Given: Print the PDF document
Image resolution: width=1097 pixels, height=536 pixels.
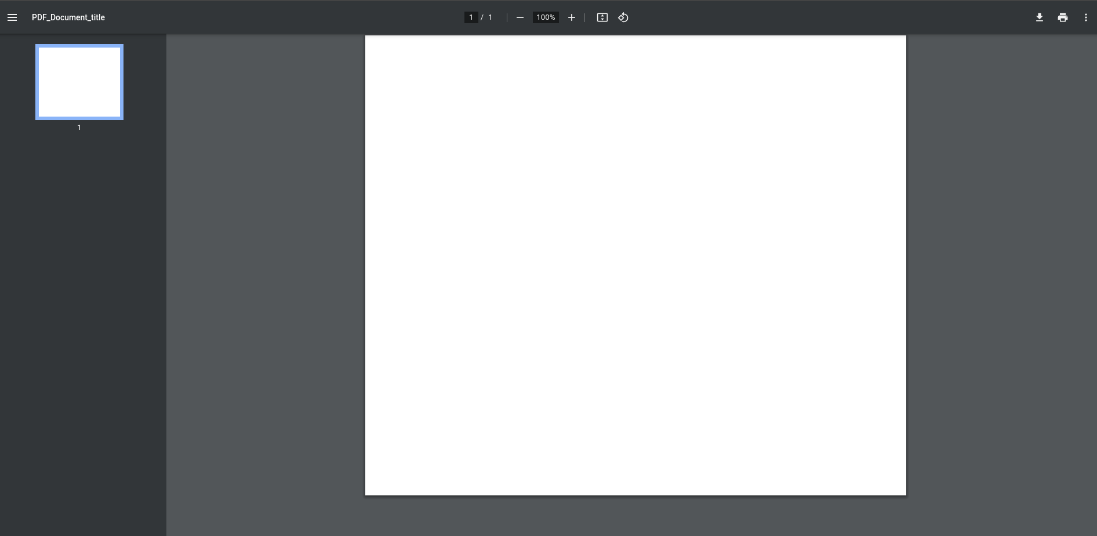Looking at the screenshot, I should coord(1063,17).
